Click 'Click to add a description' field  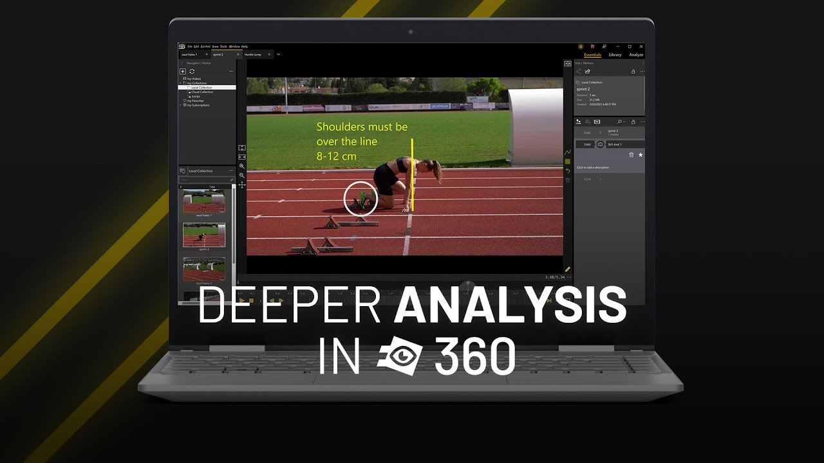coord(592,167)
